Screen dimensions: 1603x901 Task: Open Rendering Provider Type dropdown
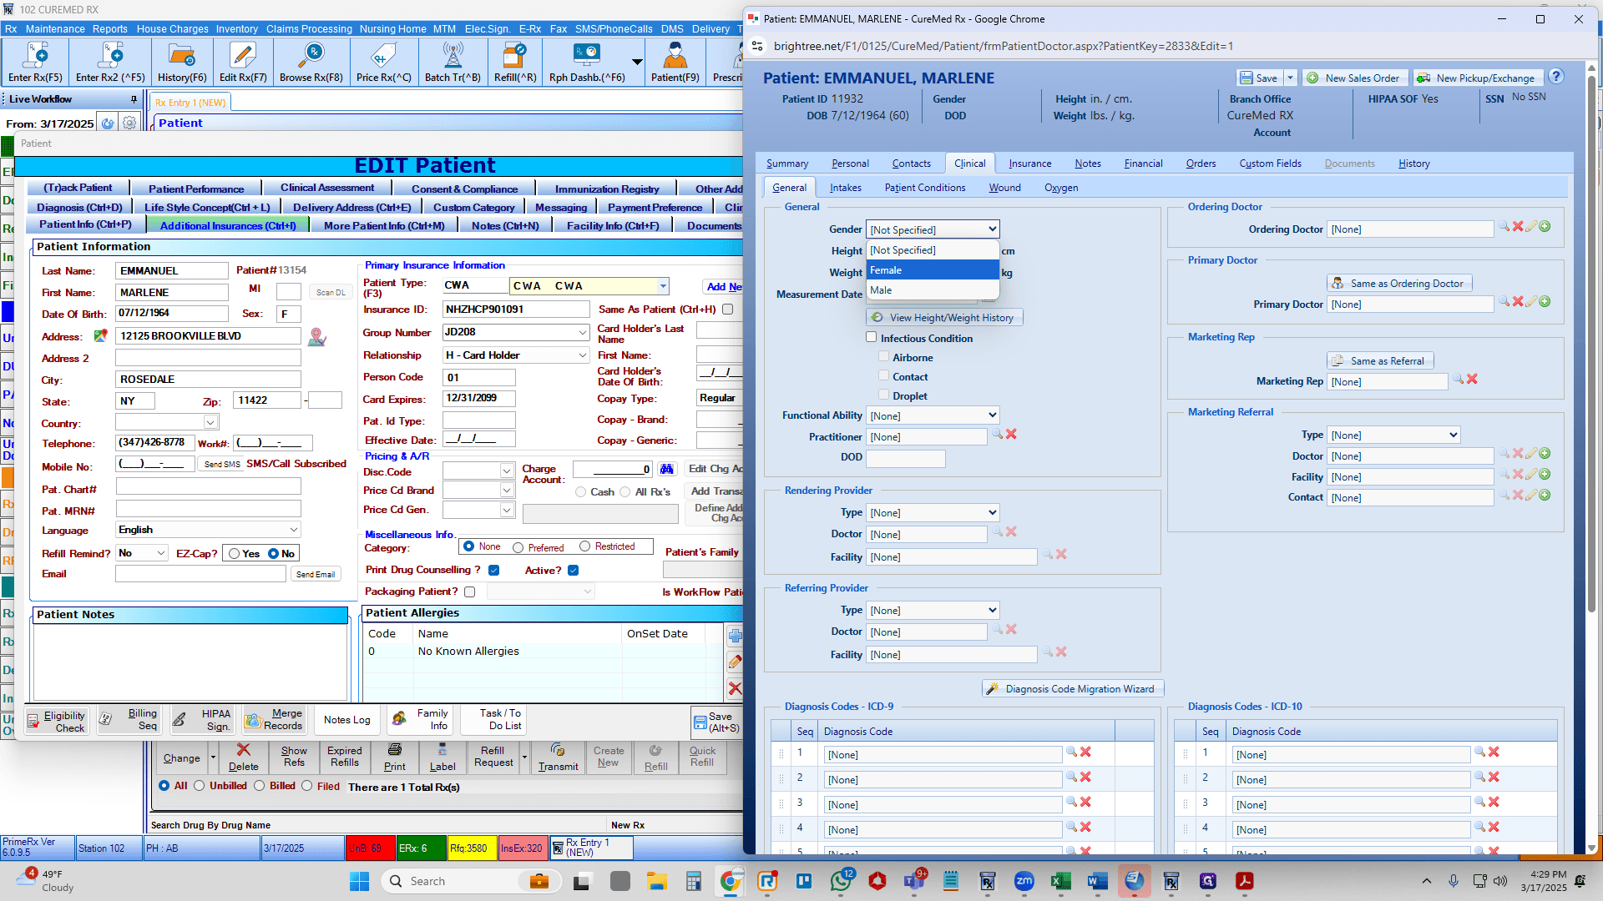933,513
